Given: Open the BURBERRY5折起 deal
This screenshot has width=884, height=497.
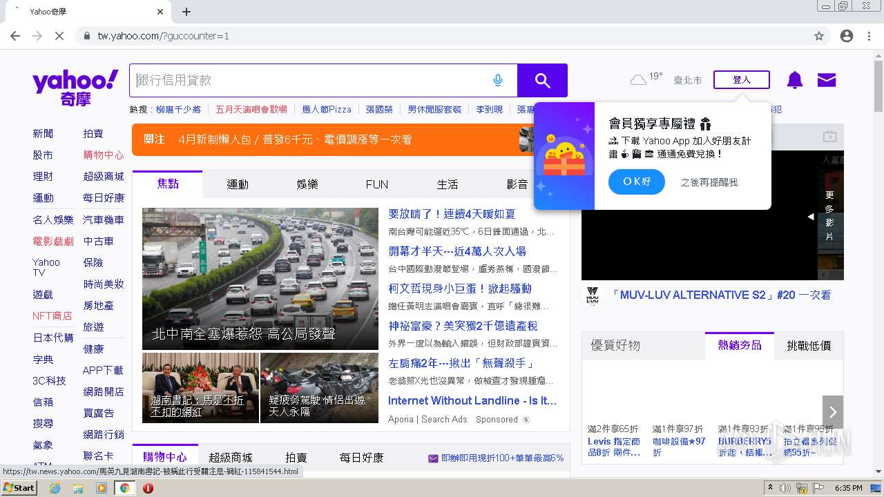Looking at the screenshot, I should (x=744, y=447).
